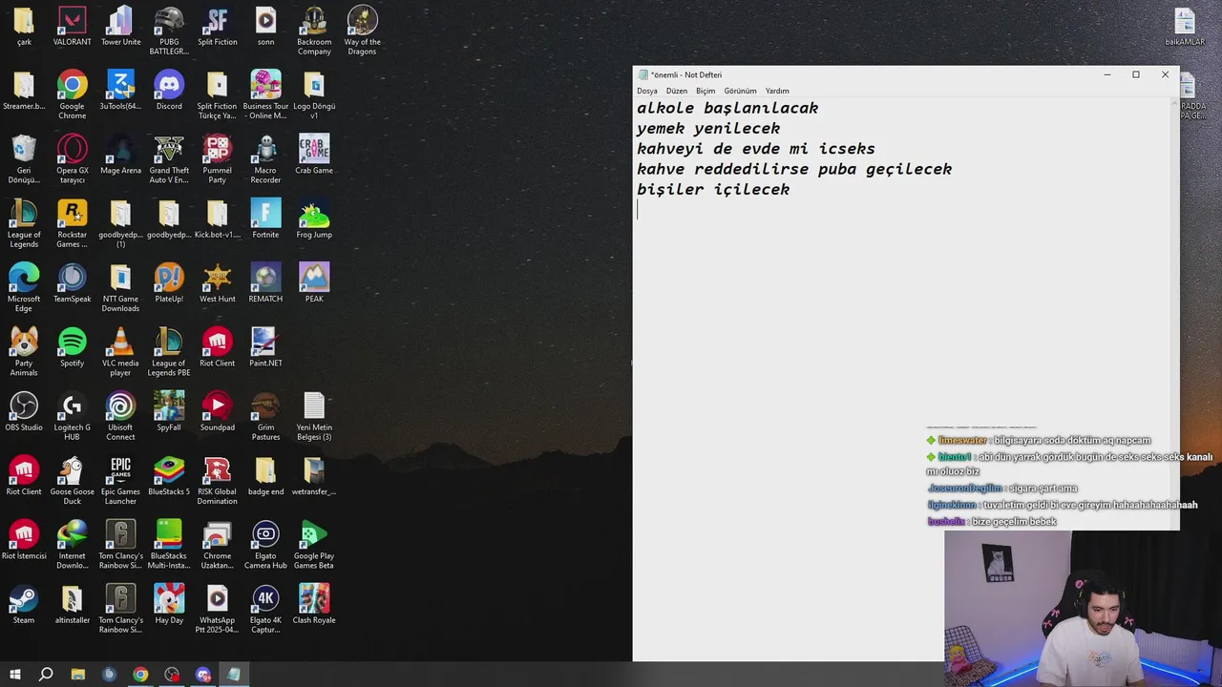Select the Pummel Party desktop icon
The image size is (1222, 687).
pyautogui.click(x=217, y=158)
